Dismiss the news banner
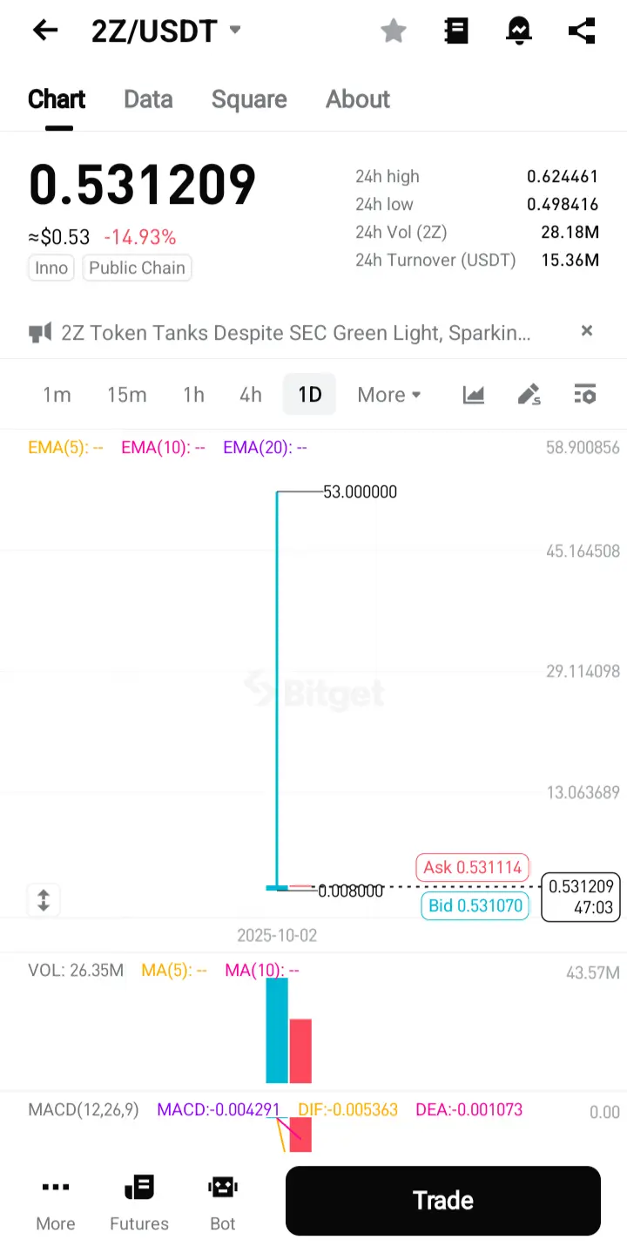This screenshot has height=1260, width=627. coord(587,331)
